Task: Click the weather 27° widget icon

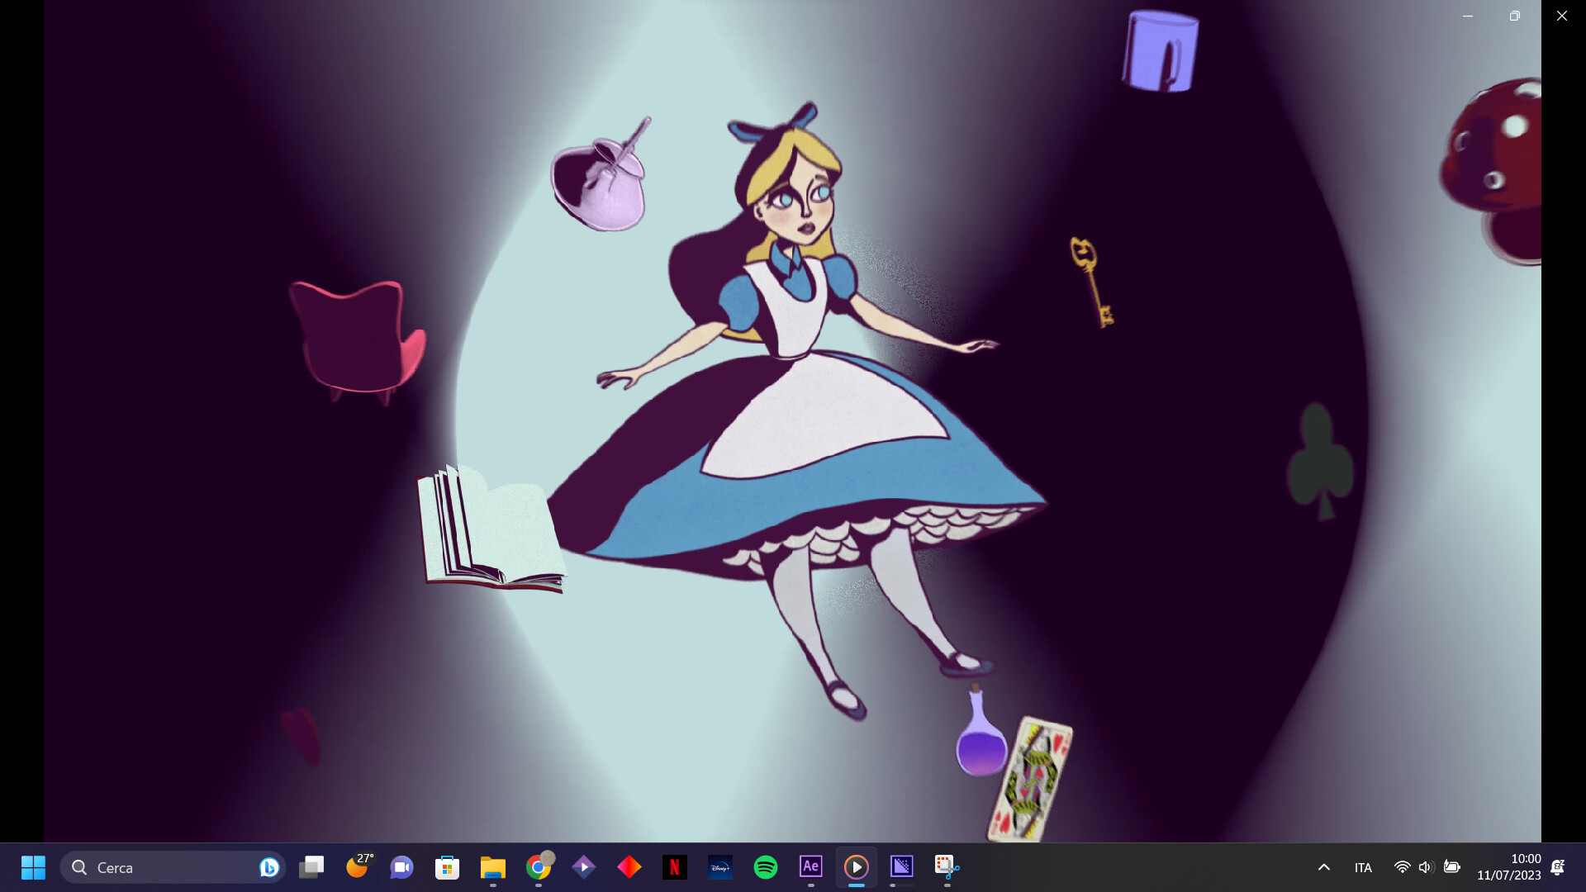Action: coord(357,866)
